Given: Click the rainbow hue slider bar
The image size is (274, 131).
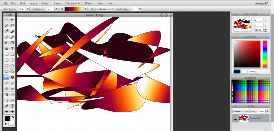Looking at the screenshot, I should click(x=265, y=54).
